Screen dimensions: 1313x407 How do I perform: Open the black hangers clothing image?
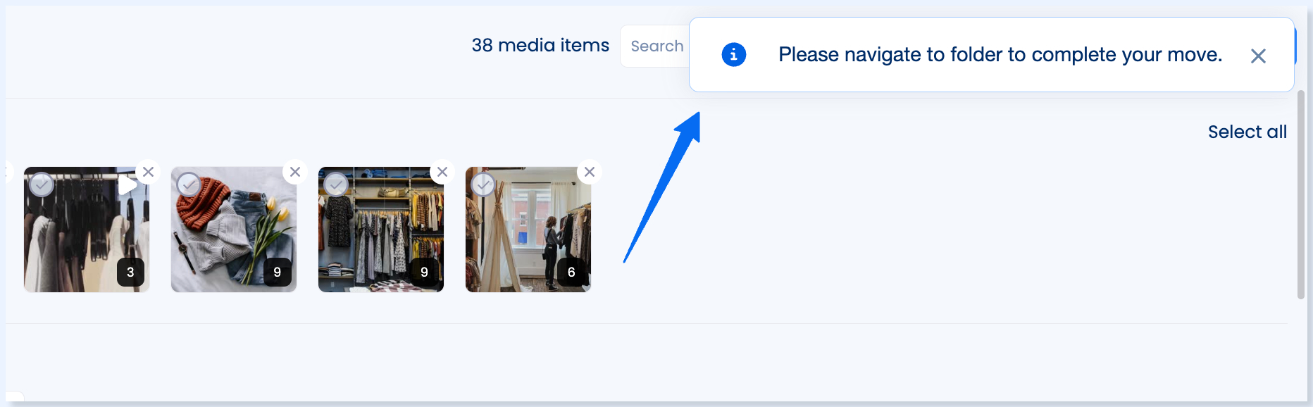coord(87,230)
